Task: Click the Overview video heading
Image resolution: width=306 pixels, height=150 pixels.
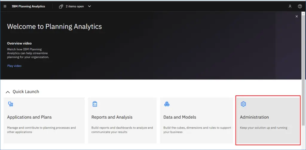Action: pyautogui.click(x=19, y=43)
